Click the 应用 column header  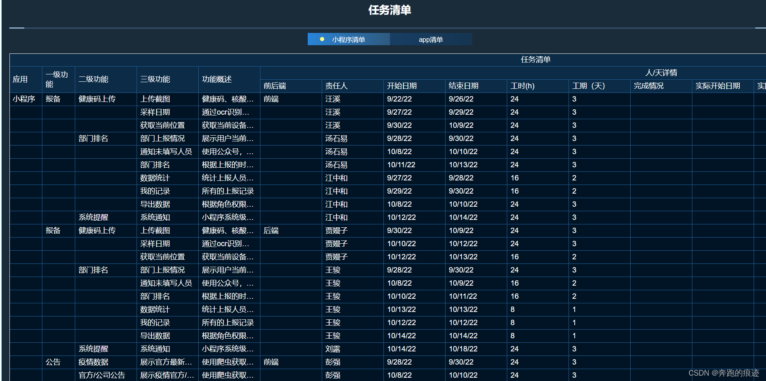tap(26, 79)
